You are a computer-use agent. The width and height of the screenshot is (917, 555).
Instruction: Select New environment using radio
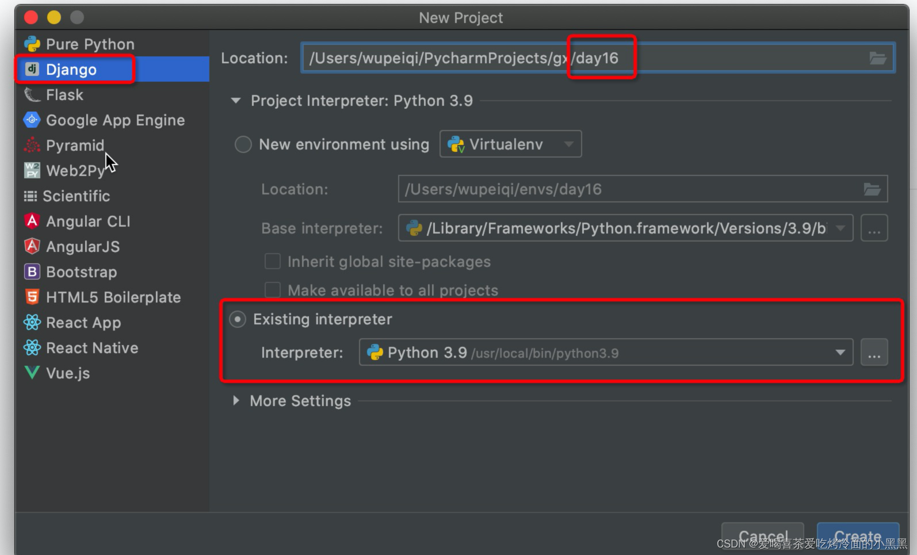[x=243, y=144]
